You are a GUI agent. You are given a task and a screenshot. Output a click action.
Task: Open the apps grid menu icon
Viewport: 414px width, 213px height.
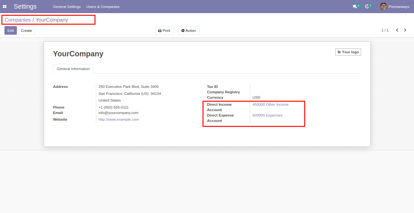pos(5,6)
